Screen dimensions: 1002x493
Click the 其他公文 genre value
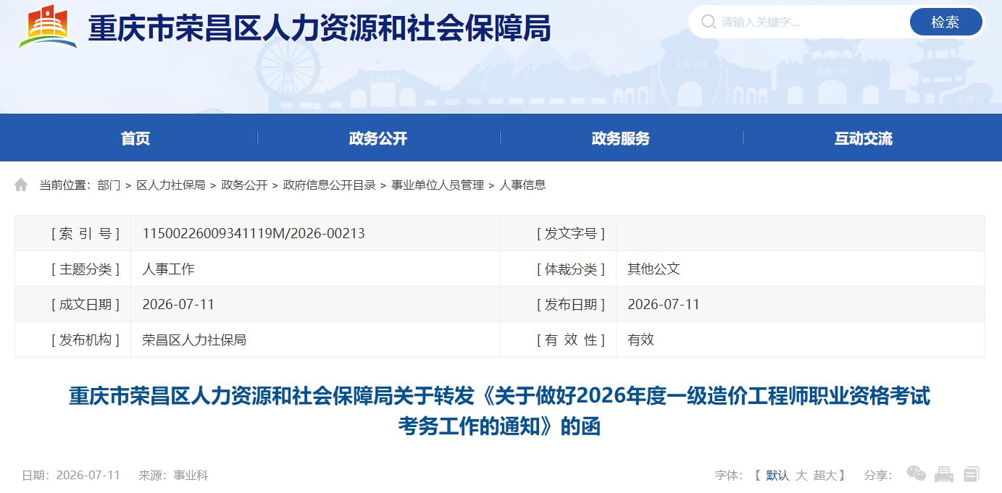654,269
